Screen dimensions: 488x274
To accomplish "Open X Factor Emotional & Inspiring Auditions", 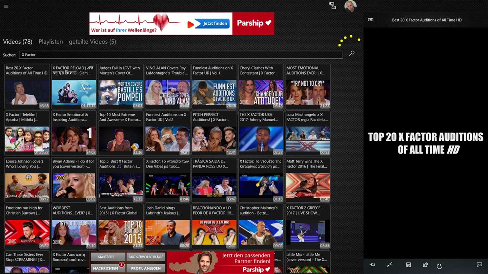I will [74, 133].
